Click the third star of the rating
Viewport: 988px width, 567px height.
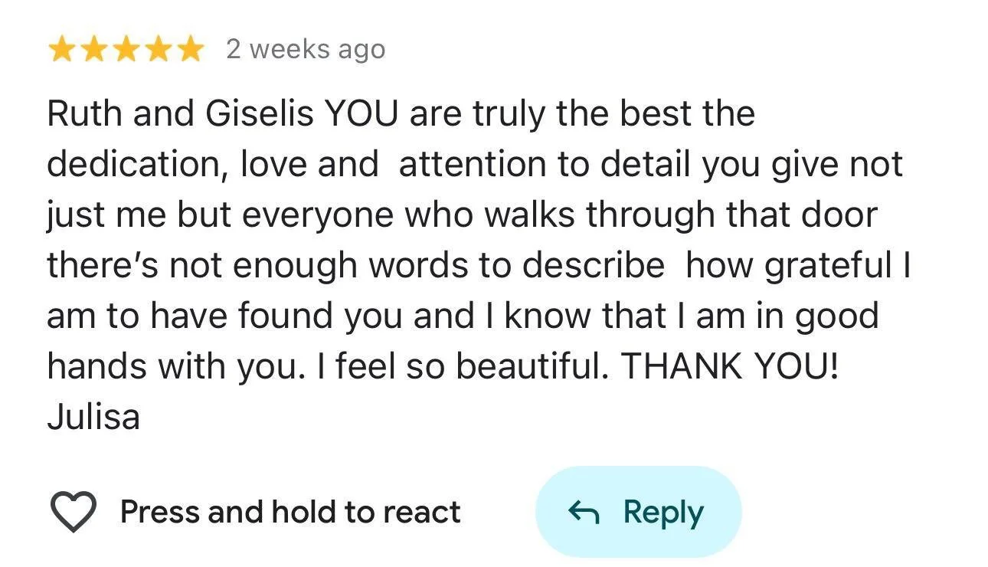pyautogui.click(x=126, y=50)
